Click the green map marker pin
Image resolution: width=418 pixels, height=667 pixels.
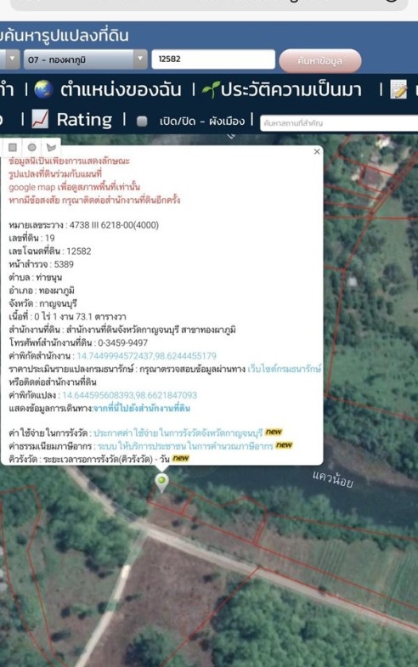(161, 482)
